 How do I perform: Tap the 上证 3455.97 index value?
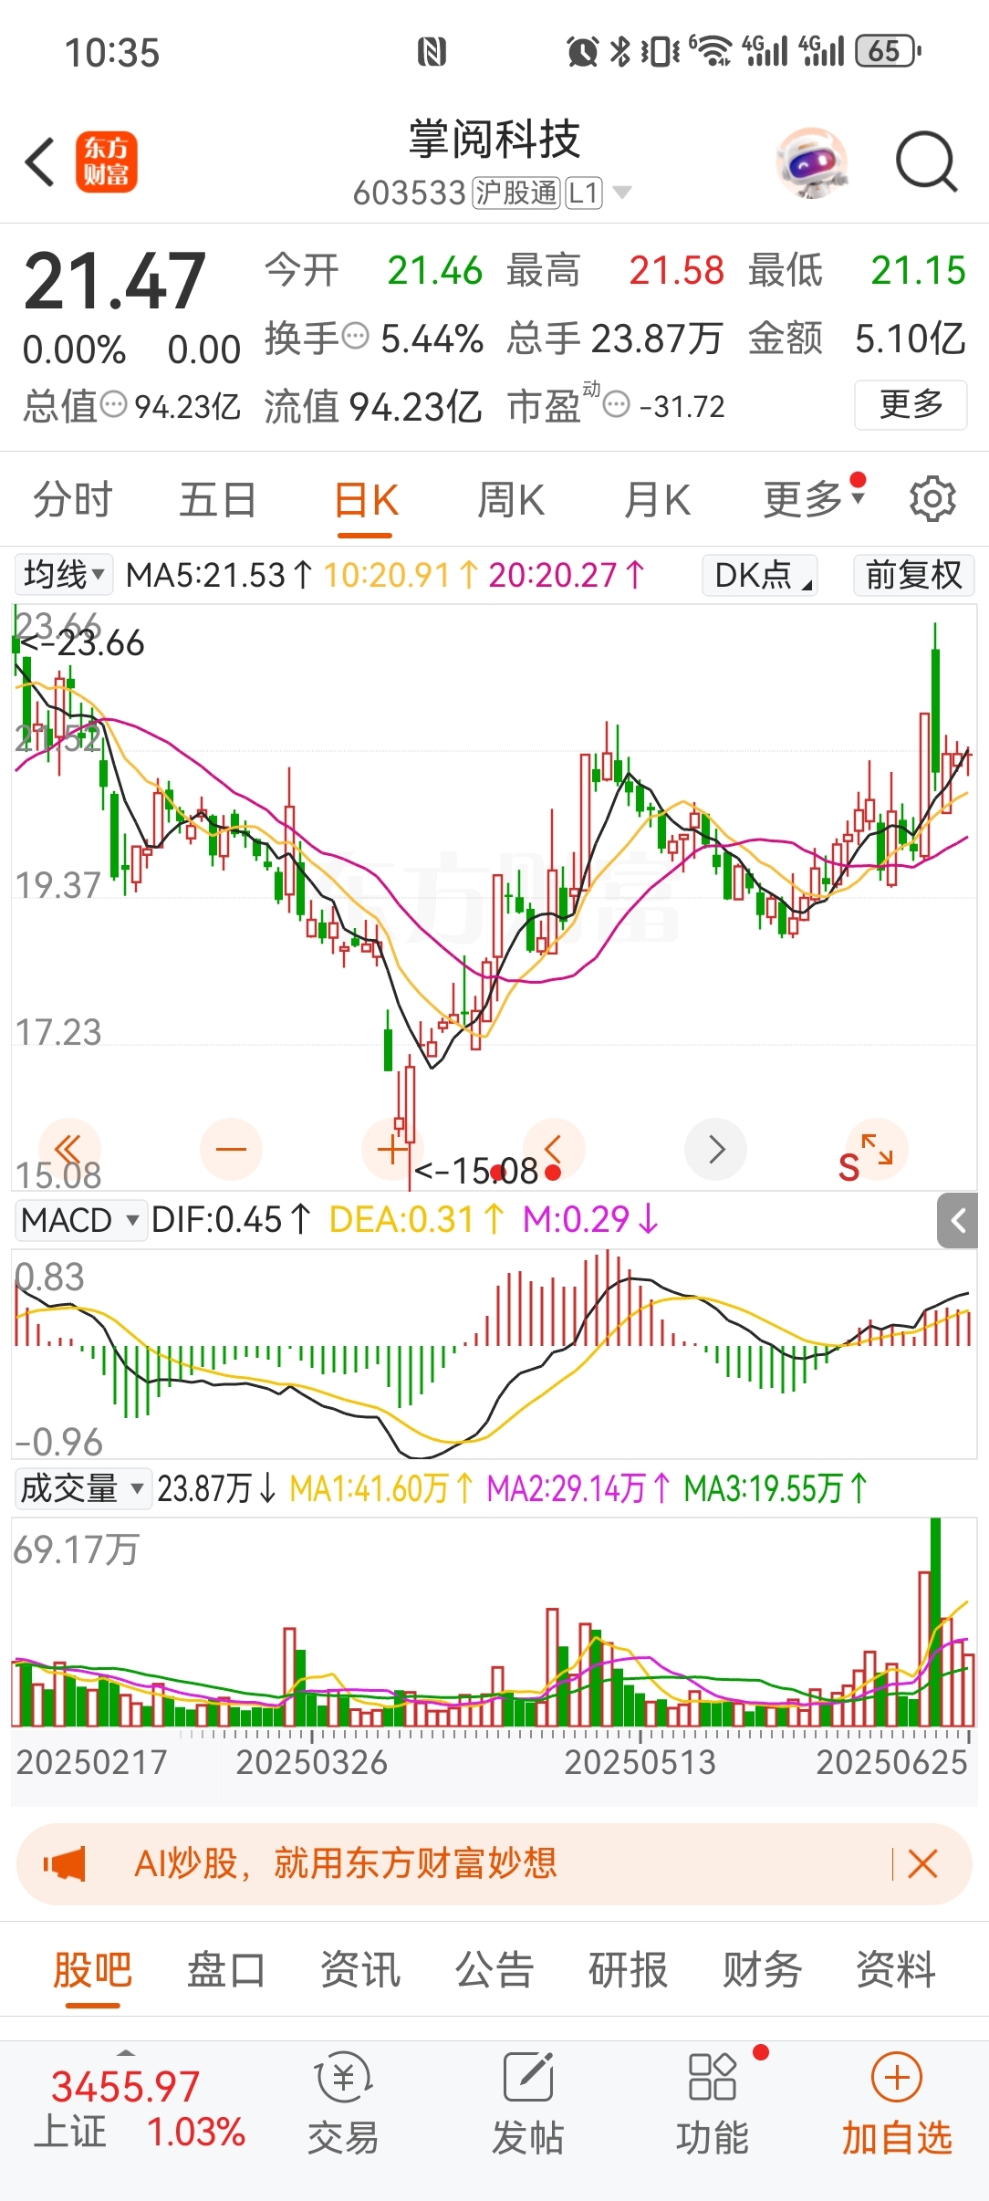125,2086
